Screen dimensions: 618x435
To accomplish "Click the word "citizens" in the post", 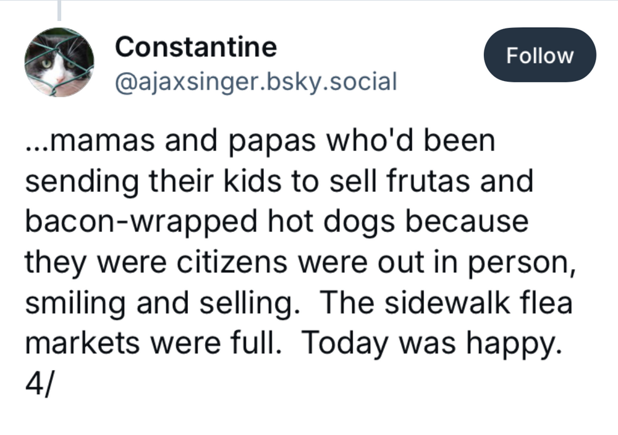I will pos(231,262).
